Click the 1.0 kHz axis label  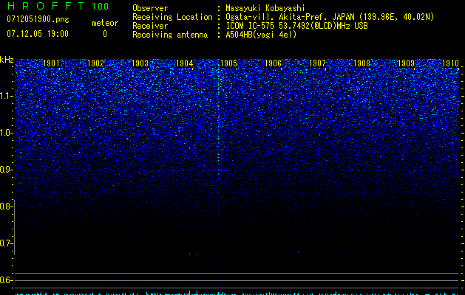(7, 133)
